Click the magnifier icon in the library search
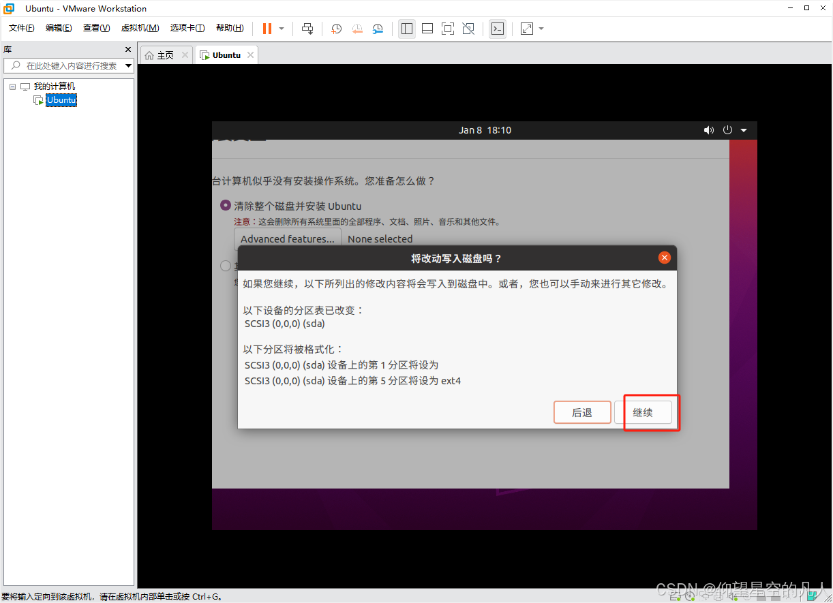Viewport: 833px width, 603px height. 15,65
